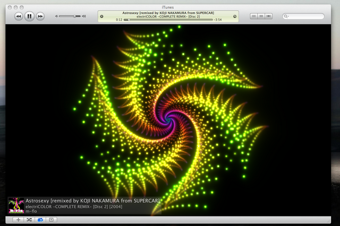Screen dimensions: 340x226
Task: Toggle repeat playback
Action: (40, 220)
